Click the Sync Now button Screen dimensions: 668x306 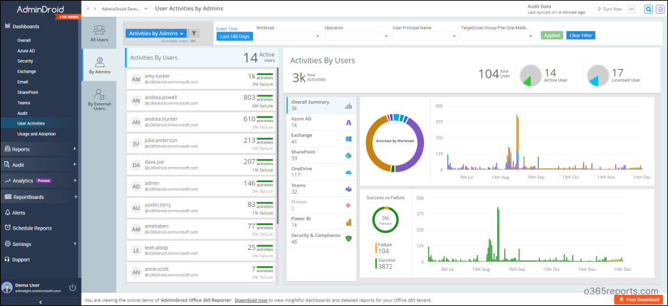[x=610, y=9]
